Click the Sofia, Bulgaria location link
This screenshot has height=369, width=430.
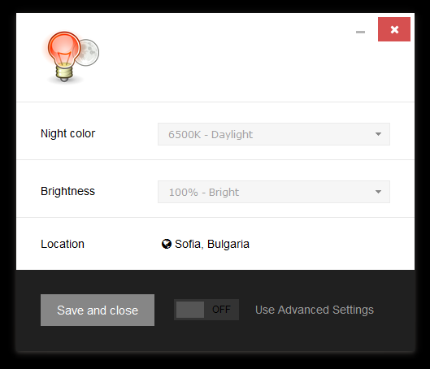tap(212, 244)
